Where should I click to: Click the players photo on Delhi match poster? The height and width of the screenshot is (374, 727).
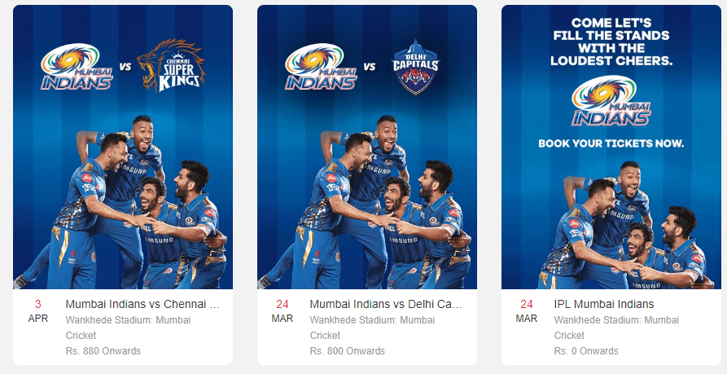[x=366, y=202]
